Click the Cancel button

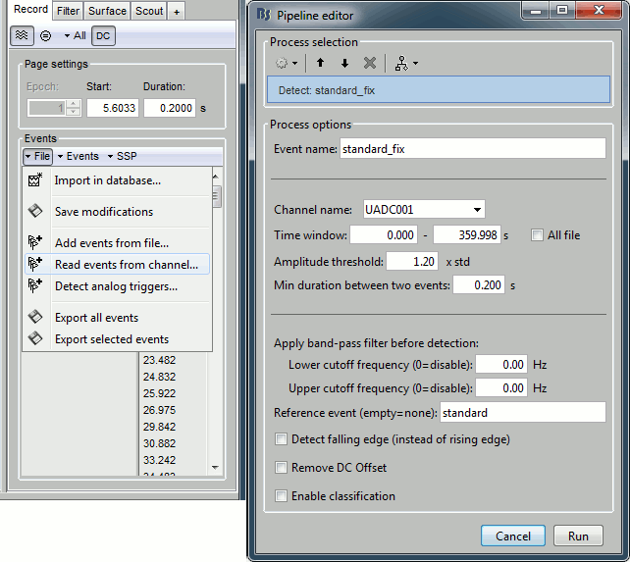pos(512,536)
